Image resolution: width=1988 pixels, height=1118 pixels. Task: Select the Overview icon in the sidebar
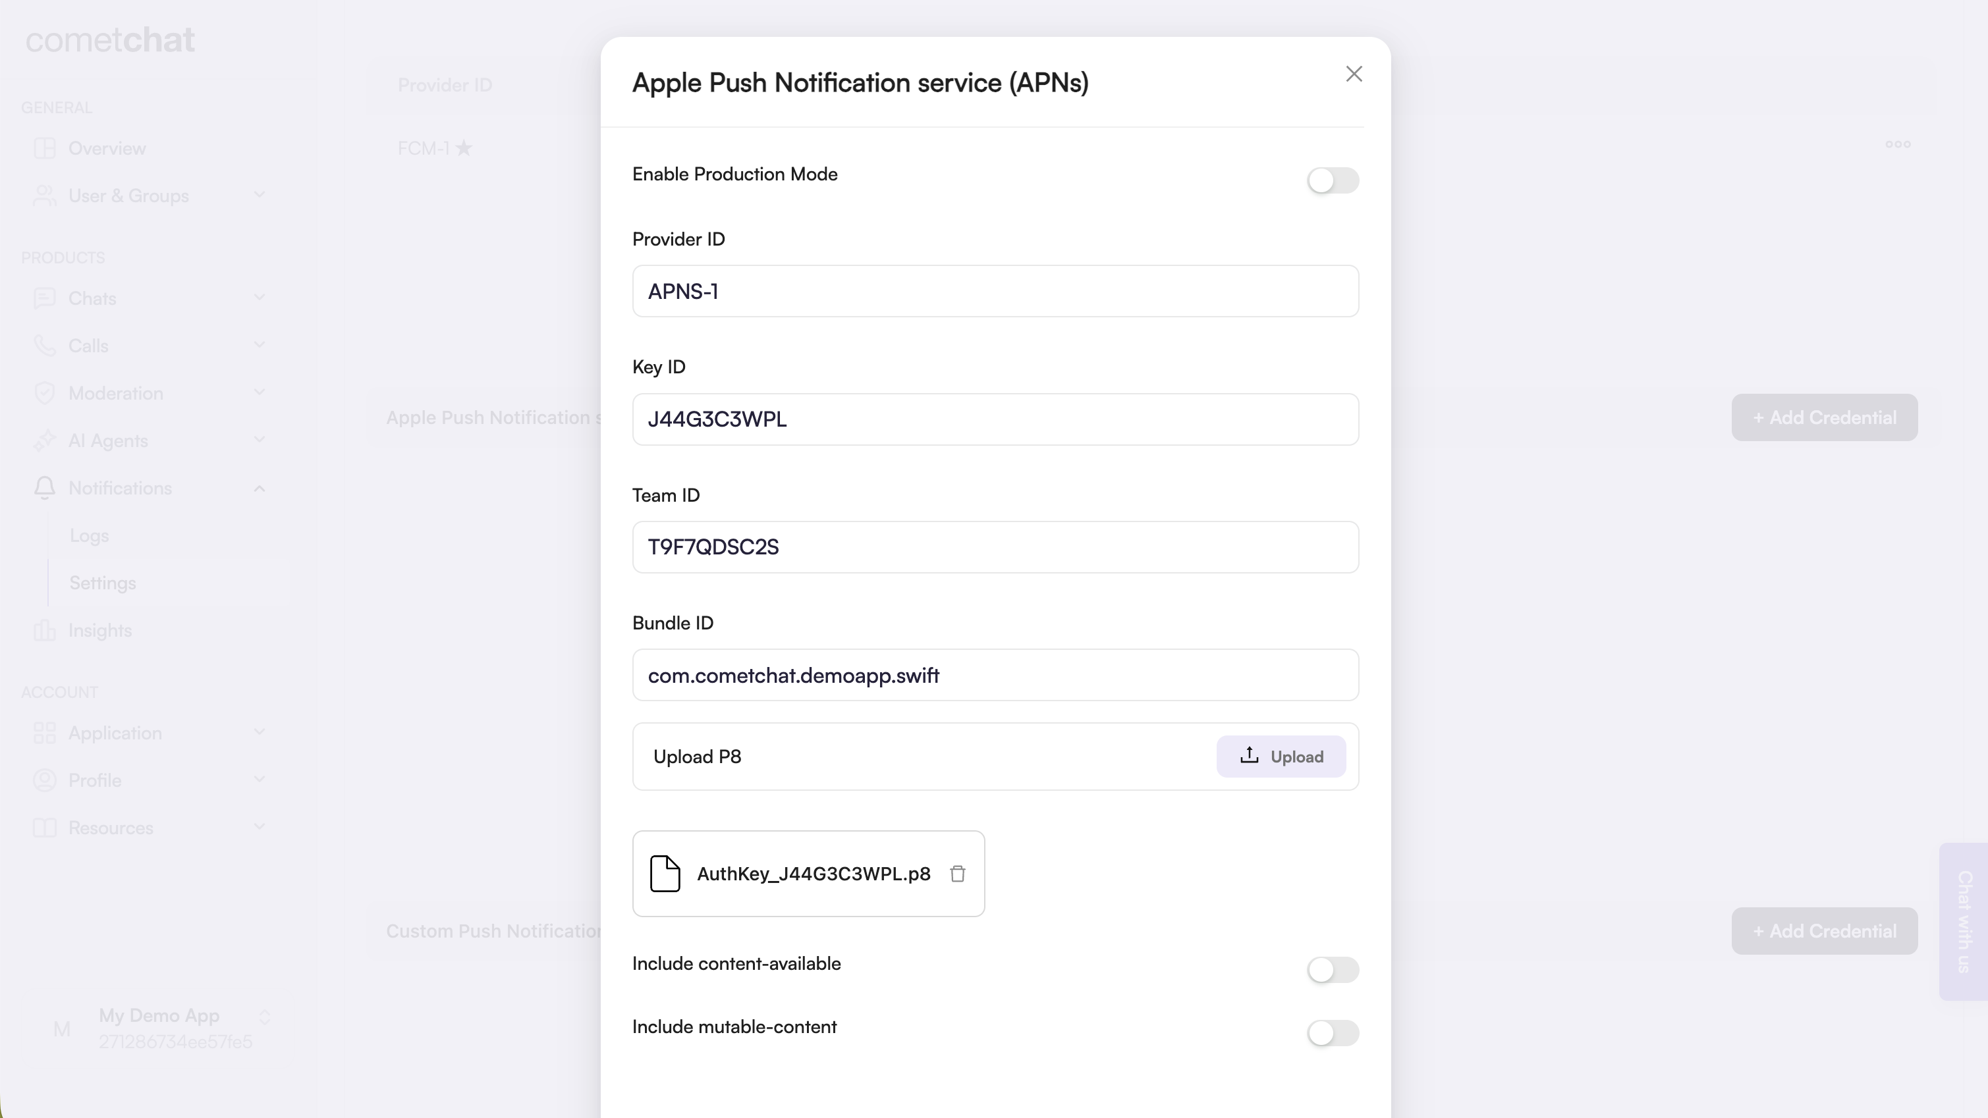45,148
